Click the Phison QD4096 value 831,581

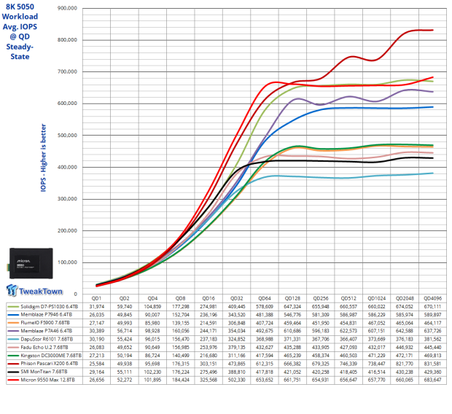click(433, 364)
